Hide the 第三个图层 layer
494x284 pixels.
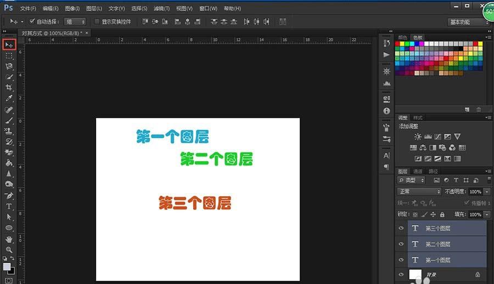(401, 229)
